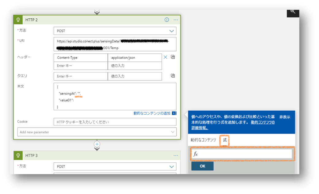Switch to 動的なコンテンツ tab

point(203,140)
